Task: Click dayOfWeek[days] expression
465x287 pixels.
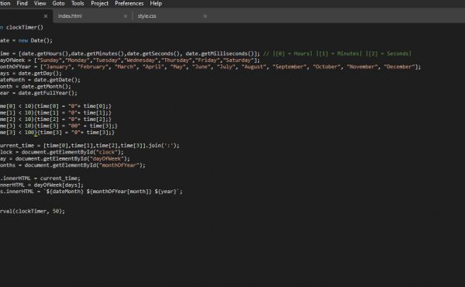Action: pyautogui.click(x=57, y=185)
